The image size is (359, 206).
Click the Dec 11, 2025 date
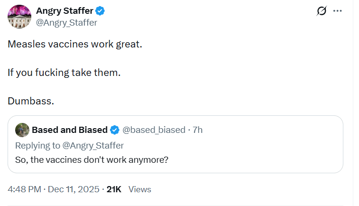pyautogui.click(x=73, y=189)
